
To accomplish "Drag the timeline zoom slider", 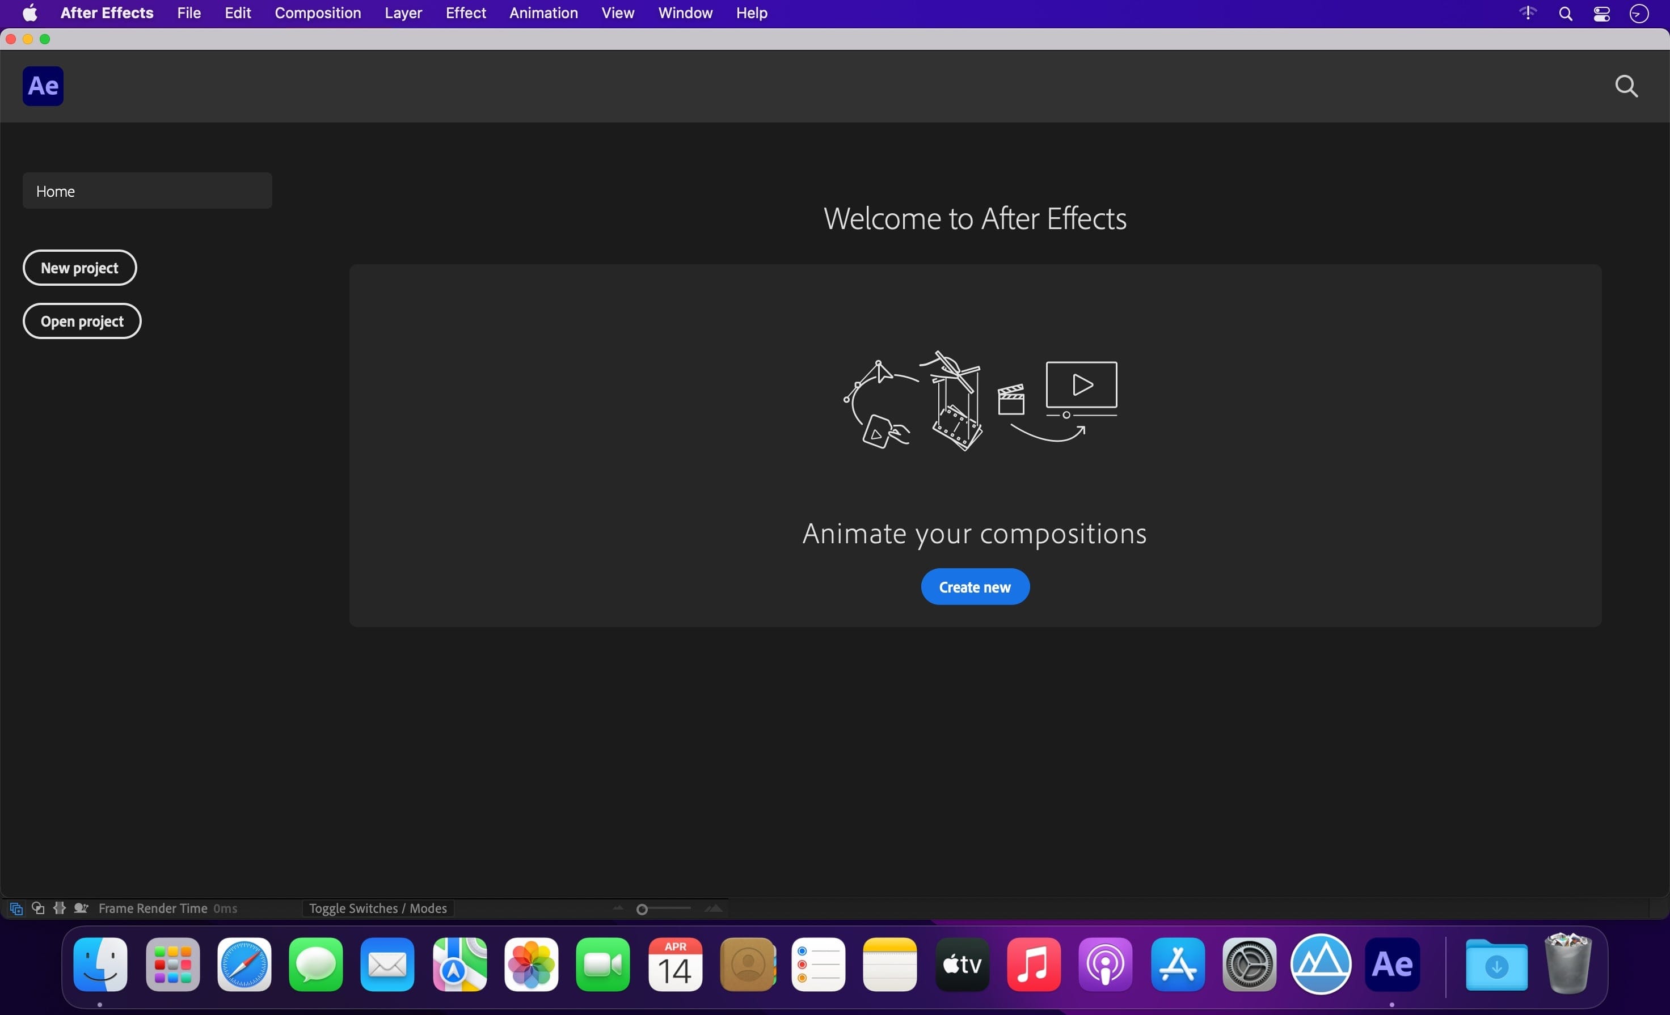I will pyautogui.click(x=640, y=909).
